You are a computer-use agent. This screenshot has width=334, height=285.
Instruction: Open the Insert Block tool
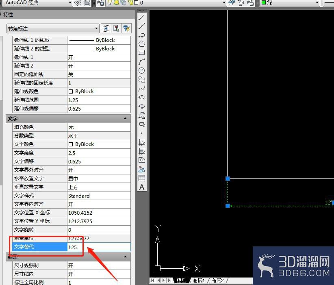(x=142, y=115)
